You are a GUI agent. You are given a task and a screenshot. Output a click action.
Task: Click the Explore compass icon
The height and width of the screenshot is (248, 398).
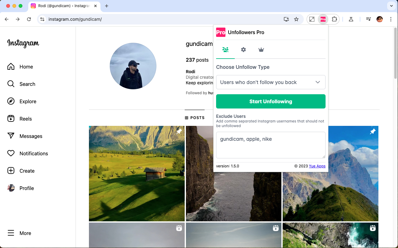pos(11,101)
